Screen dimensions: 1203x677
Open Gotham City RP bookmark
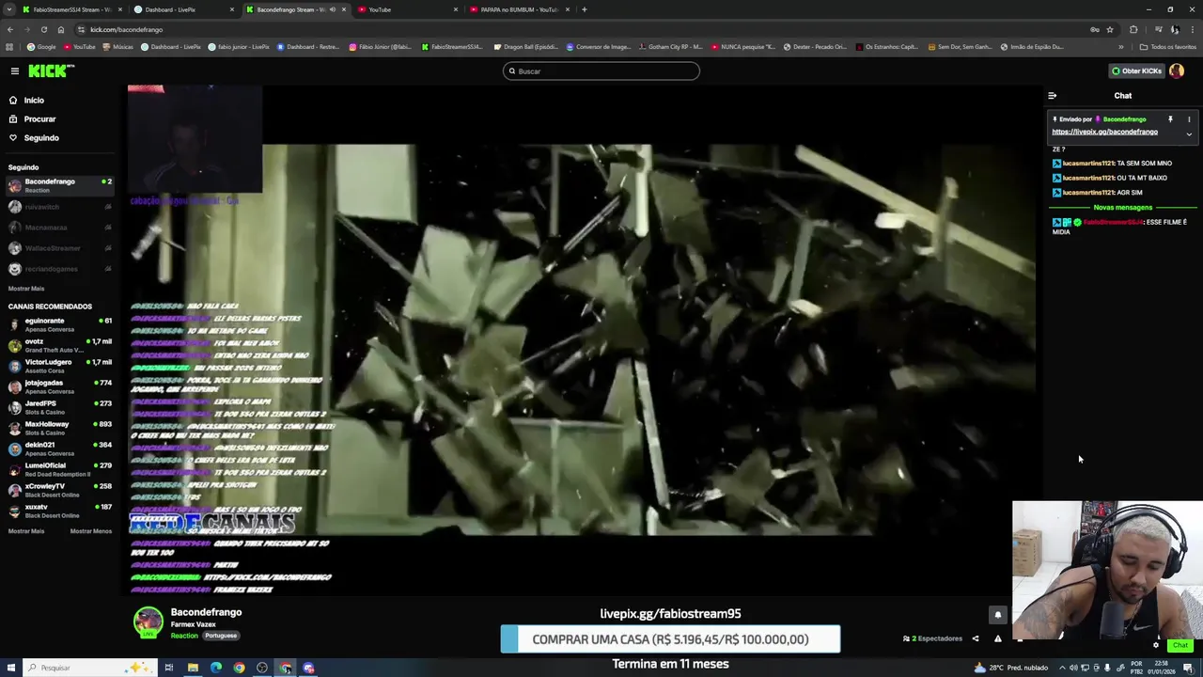tap(671, 46)
